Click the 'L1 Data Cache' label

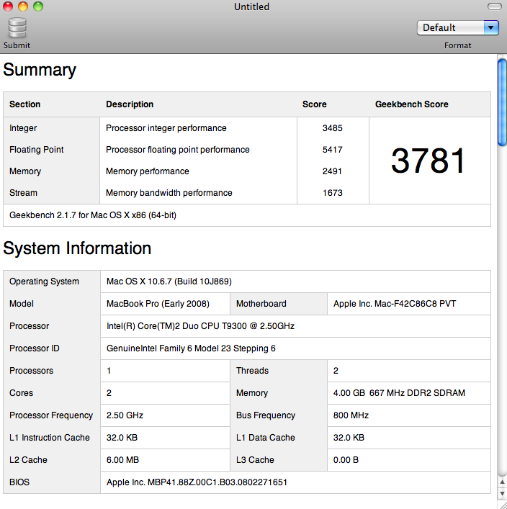click(x=265, y=438)
